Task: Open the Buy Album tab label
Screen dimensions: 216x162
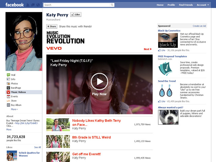Action: click(x=16, y=105)
